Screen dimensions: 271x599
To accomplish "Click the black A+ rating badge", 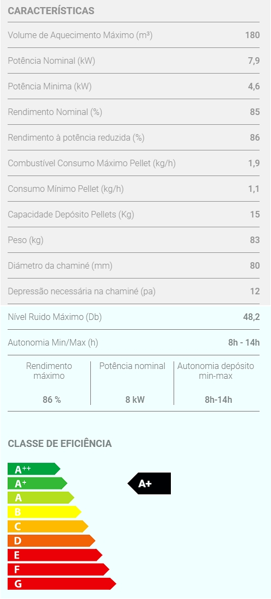I will [149, 483].
